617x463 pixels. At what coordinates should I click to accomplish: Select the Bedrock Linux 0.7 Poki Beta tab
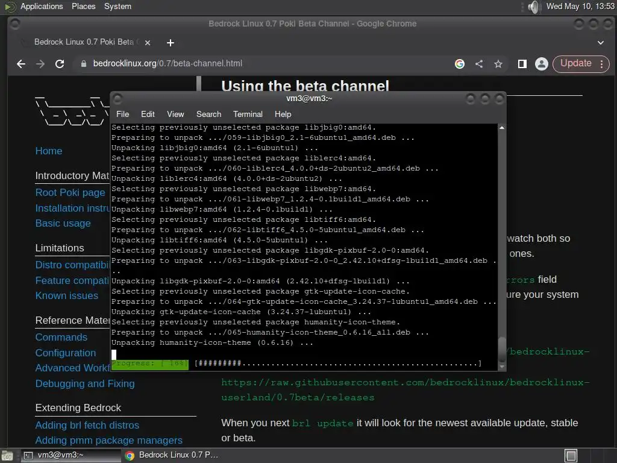tap(84, 42)
